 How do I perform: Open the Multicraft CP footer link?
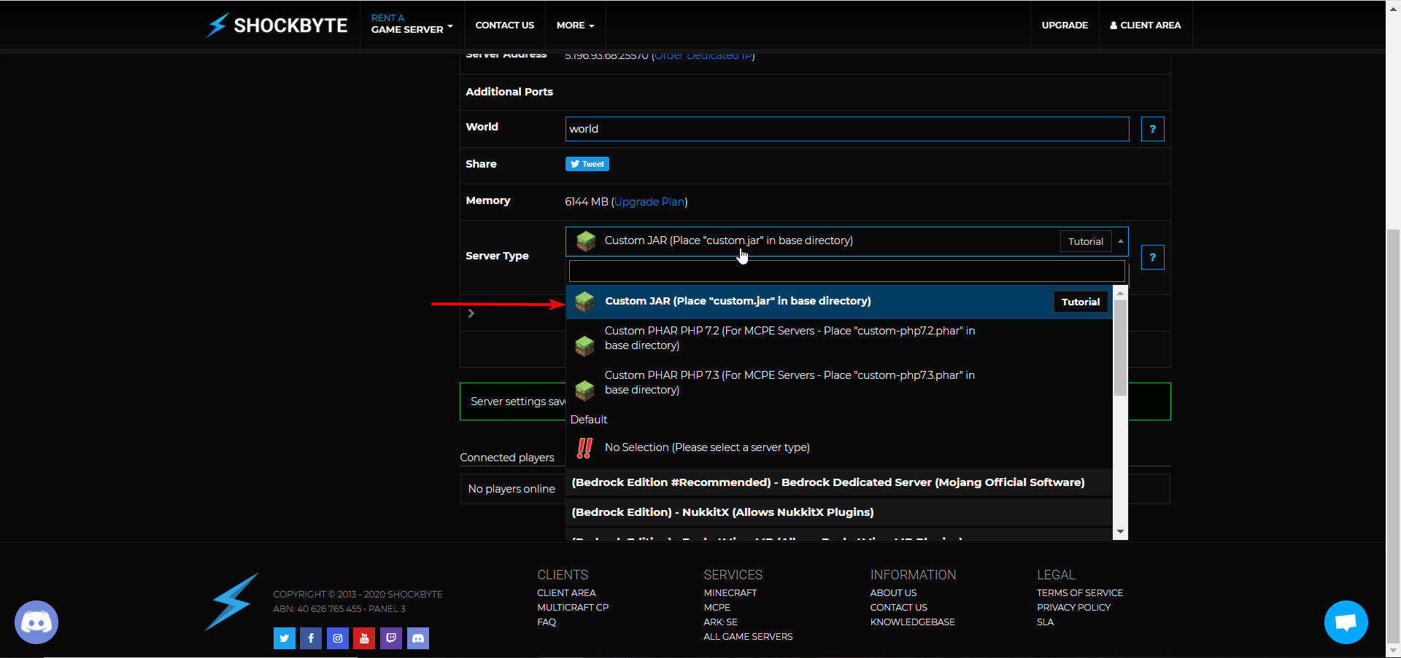point(573,608)
